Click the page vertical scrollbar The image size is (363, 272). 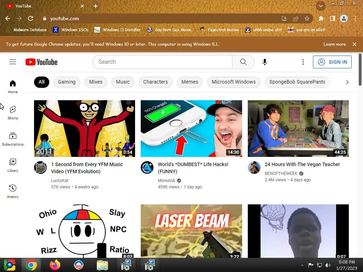[x=360, y=69]
